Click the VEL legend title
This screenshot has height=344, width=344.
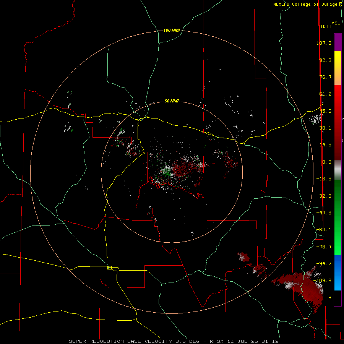pos(336,23)
